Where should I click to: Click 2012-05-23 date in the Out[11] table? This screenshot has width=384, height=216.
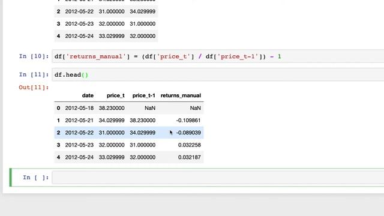[79, 145]
